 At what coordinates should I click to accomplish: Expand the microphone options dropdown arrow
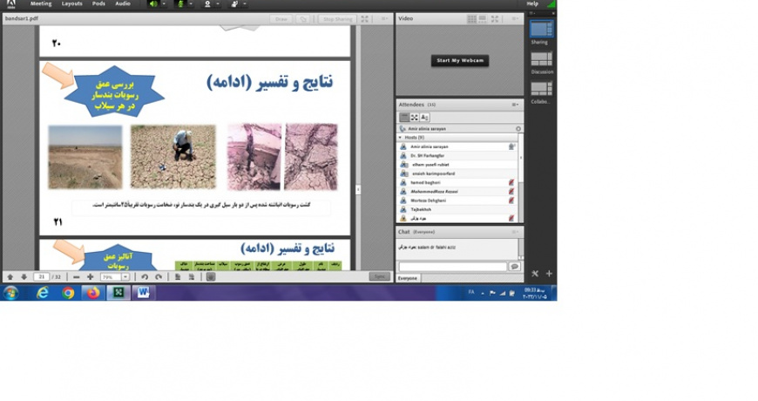point(191,3)
